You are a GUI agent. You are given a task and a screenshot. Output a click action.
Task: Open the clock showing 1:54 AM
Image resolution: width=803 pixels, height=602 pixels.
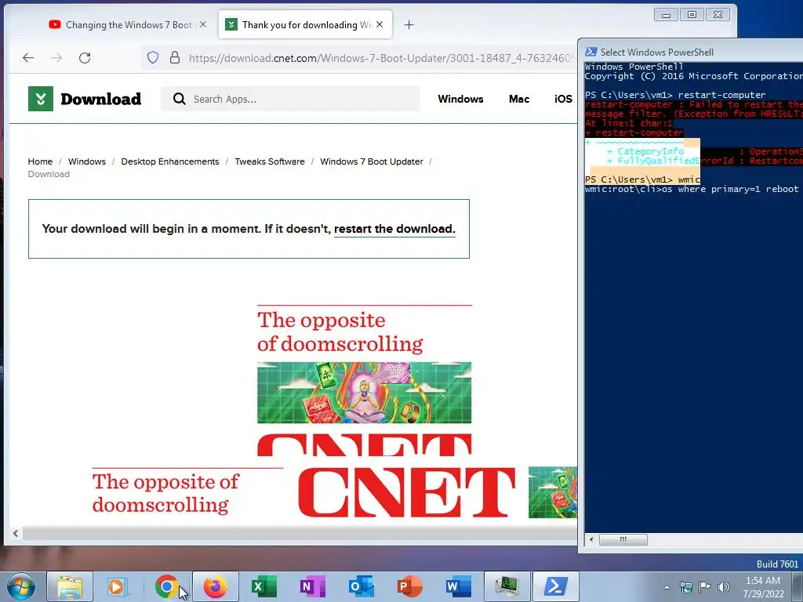tap(763, 587)
